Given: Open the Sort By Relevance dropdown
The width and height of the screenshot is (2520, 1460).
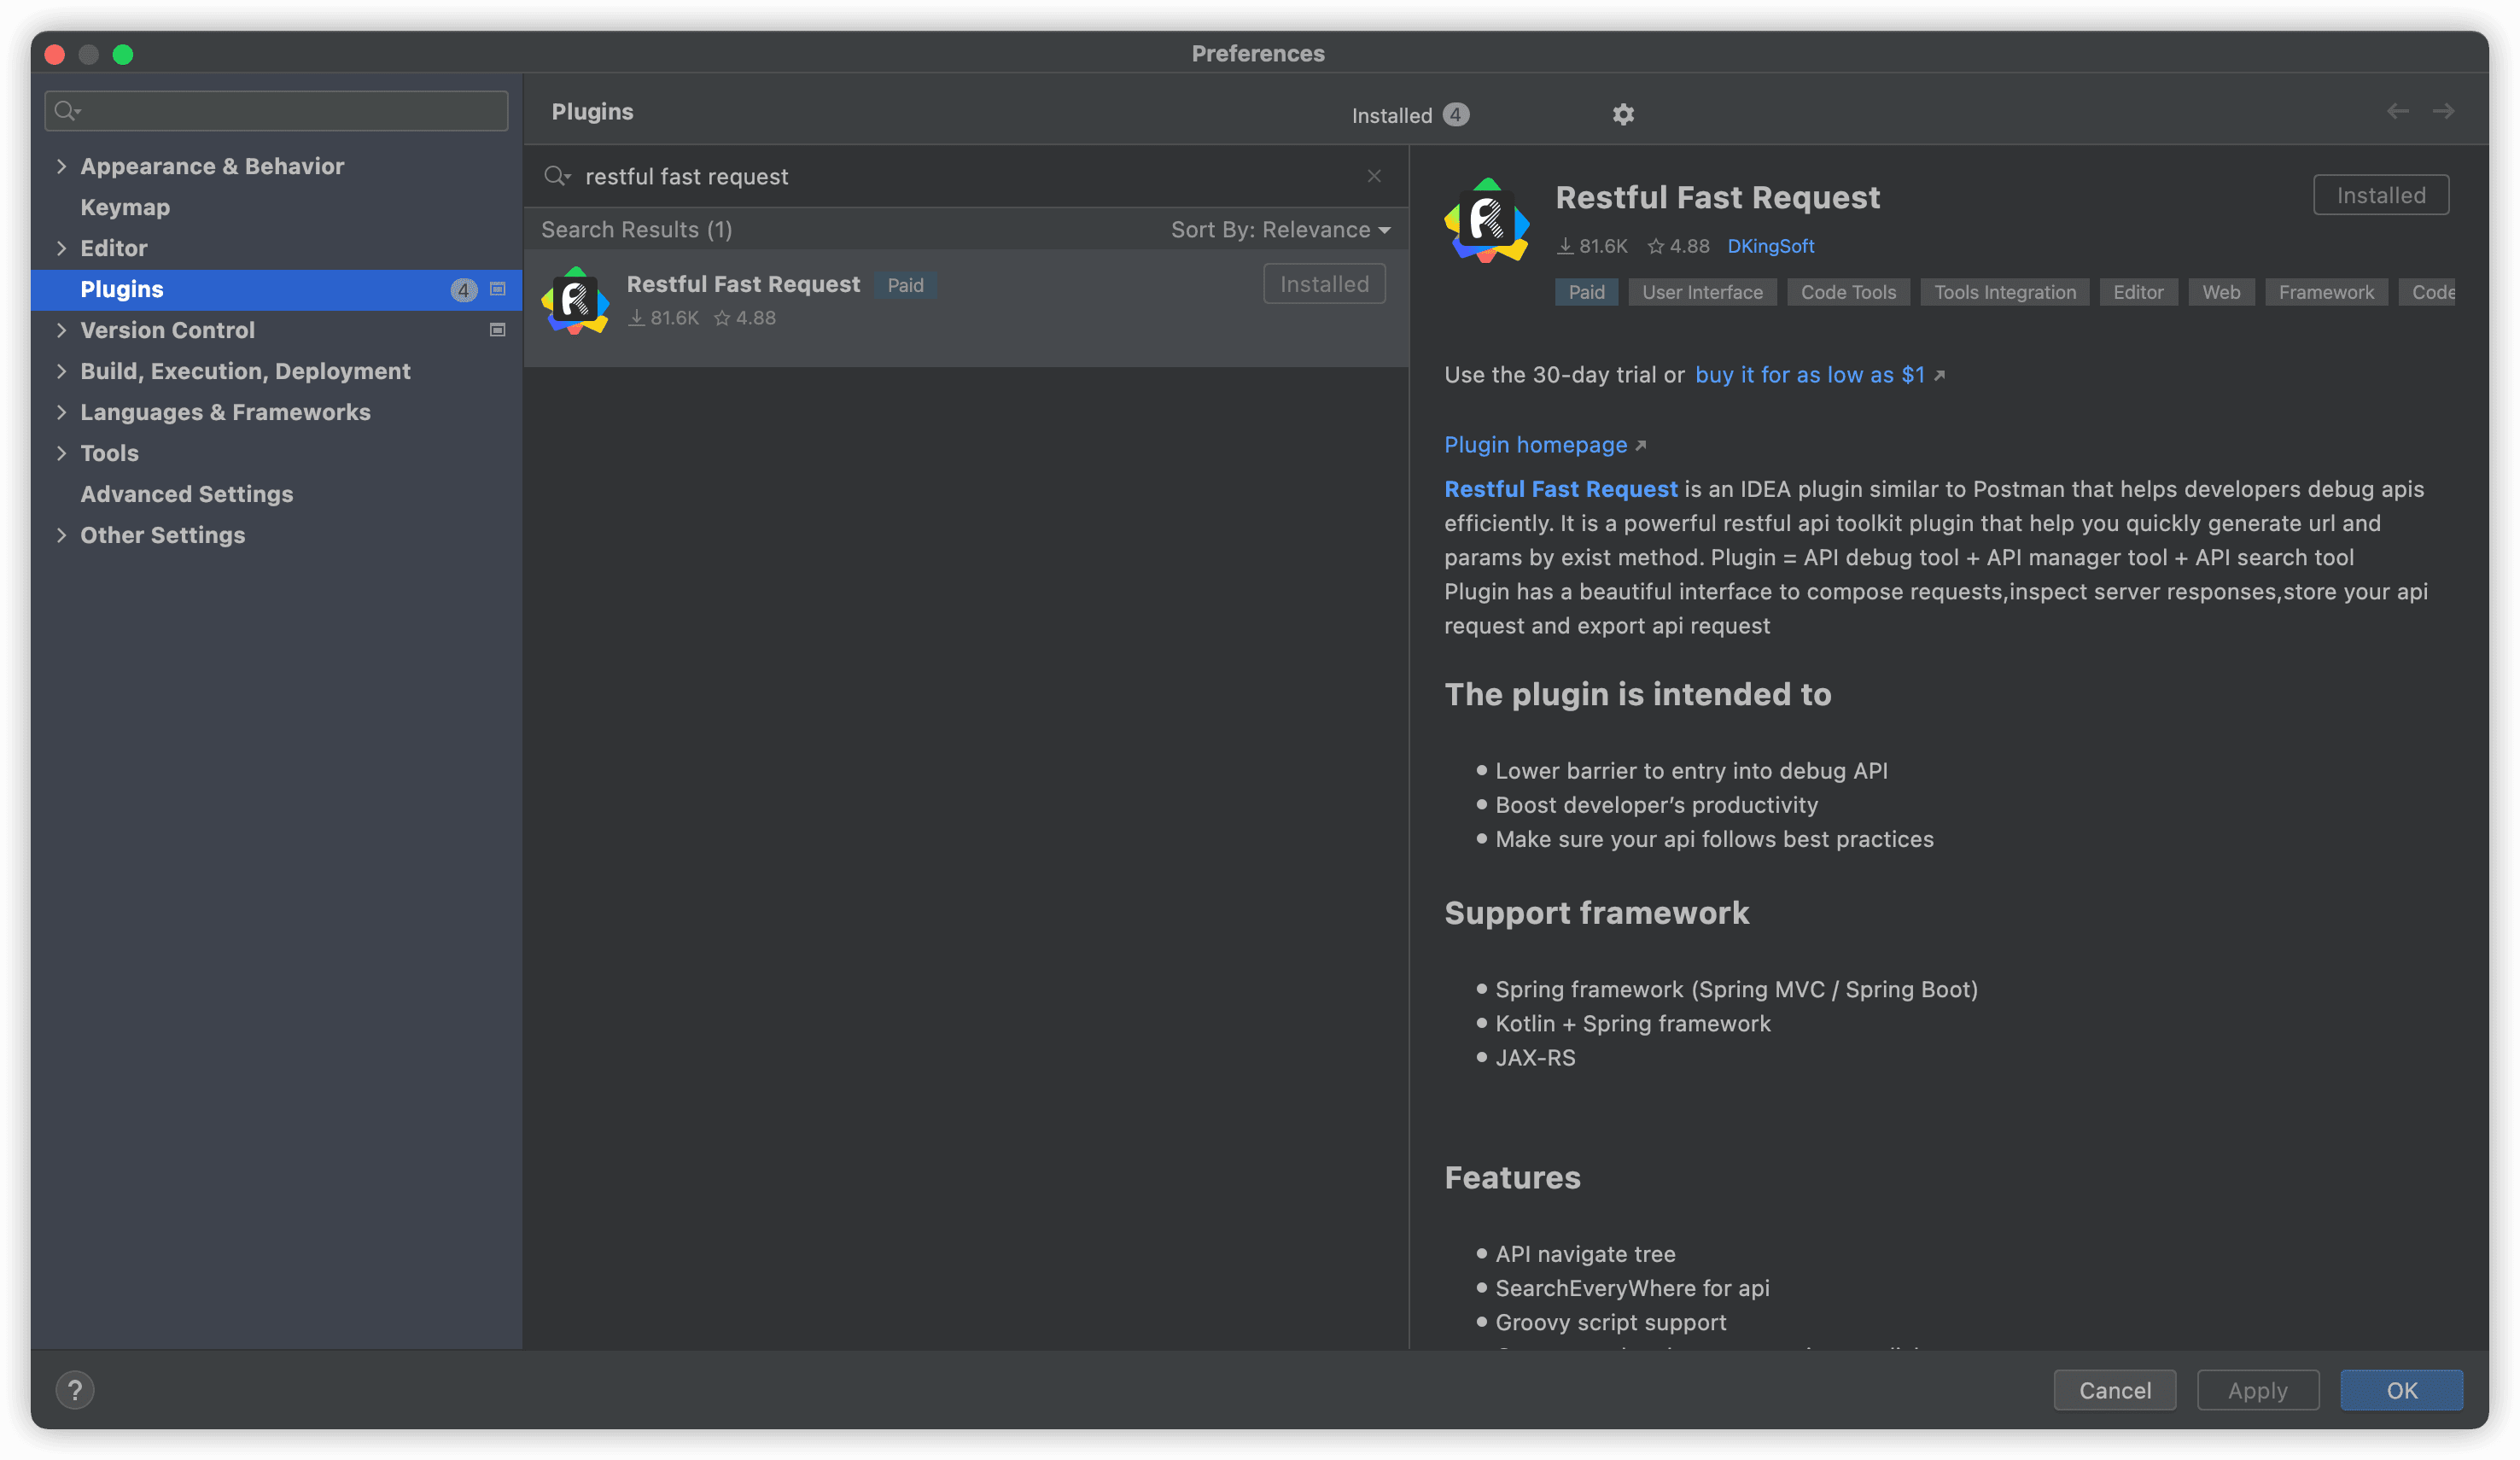Looking at the screenshot, I should pyautogui.click(x=1280, y=230).
